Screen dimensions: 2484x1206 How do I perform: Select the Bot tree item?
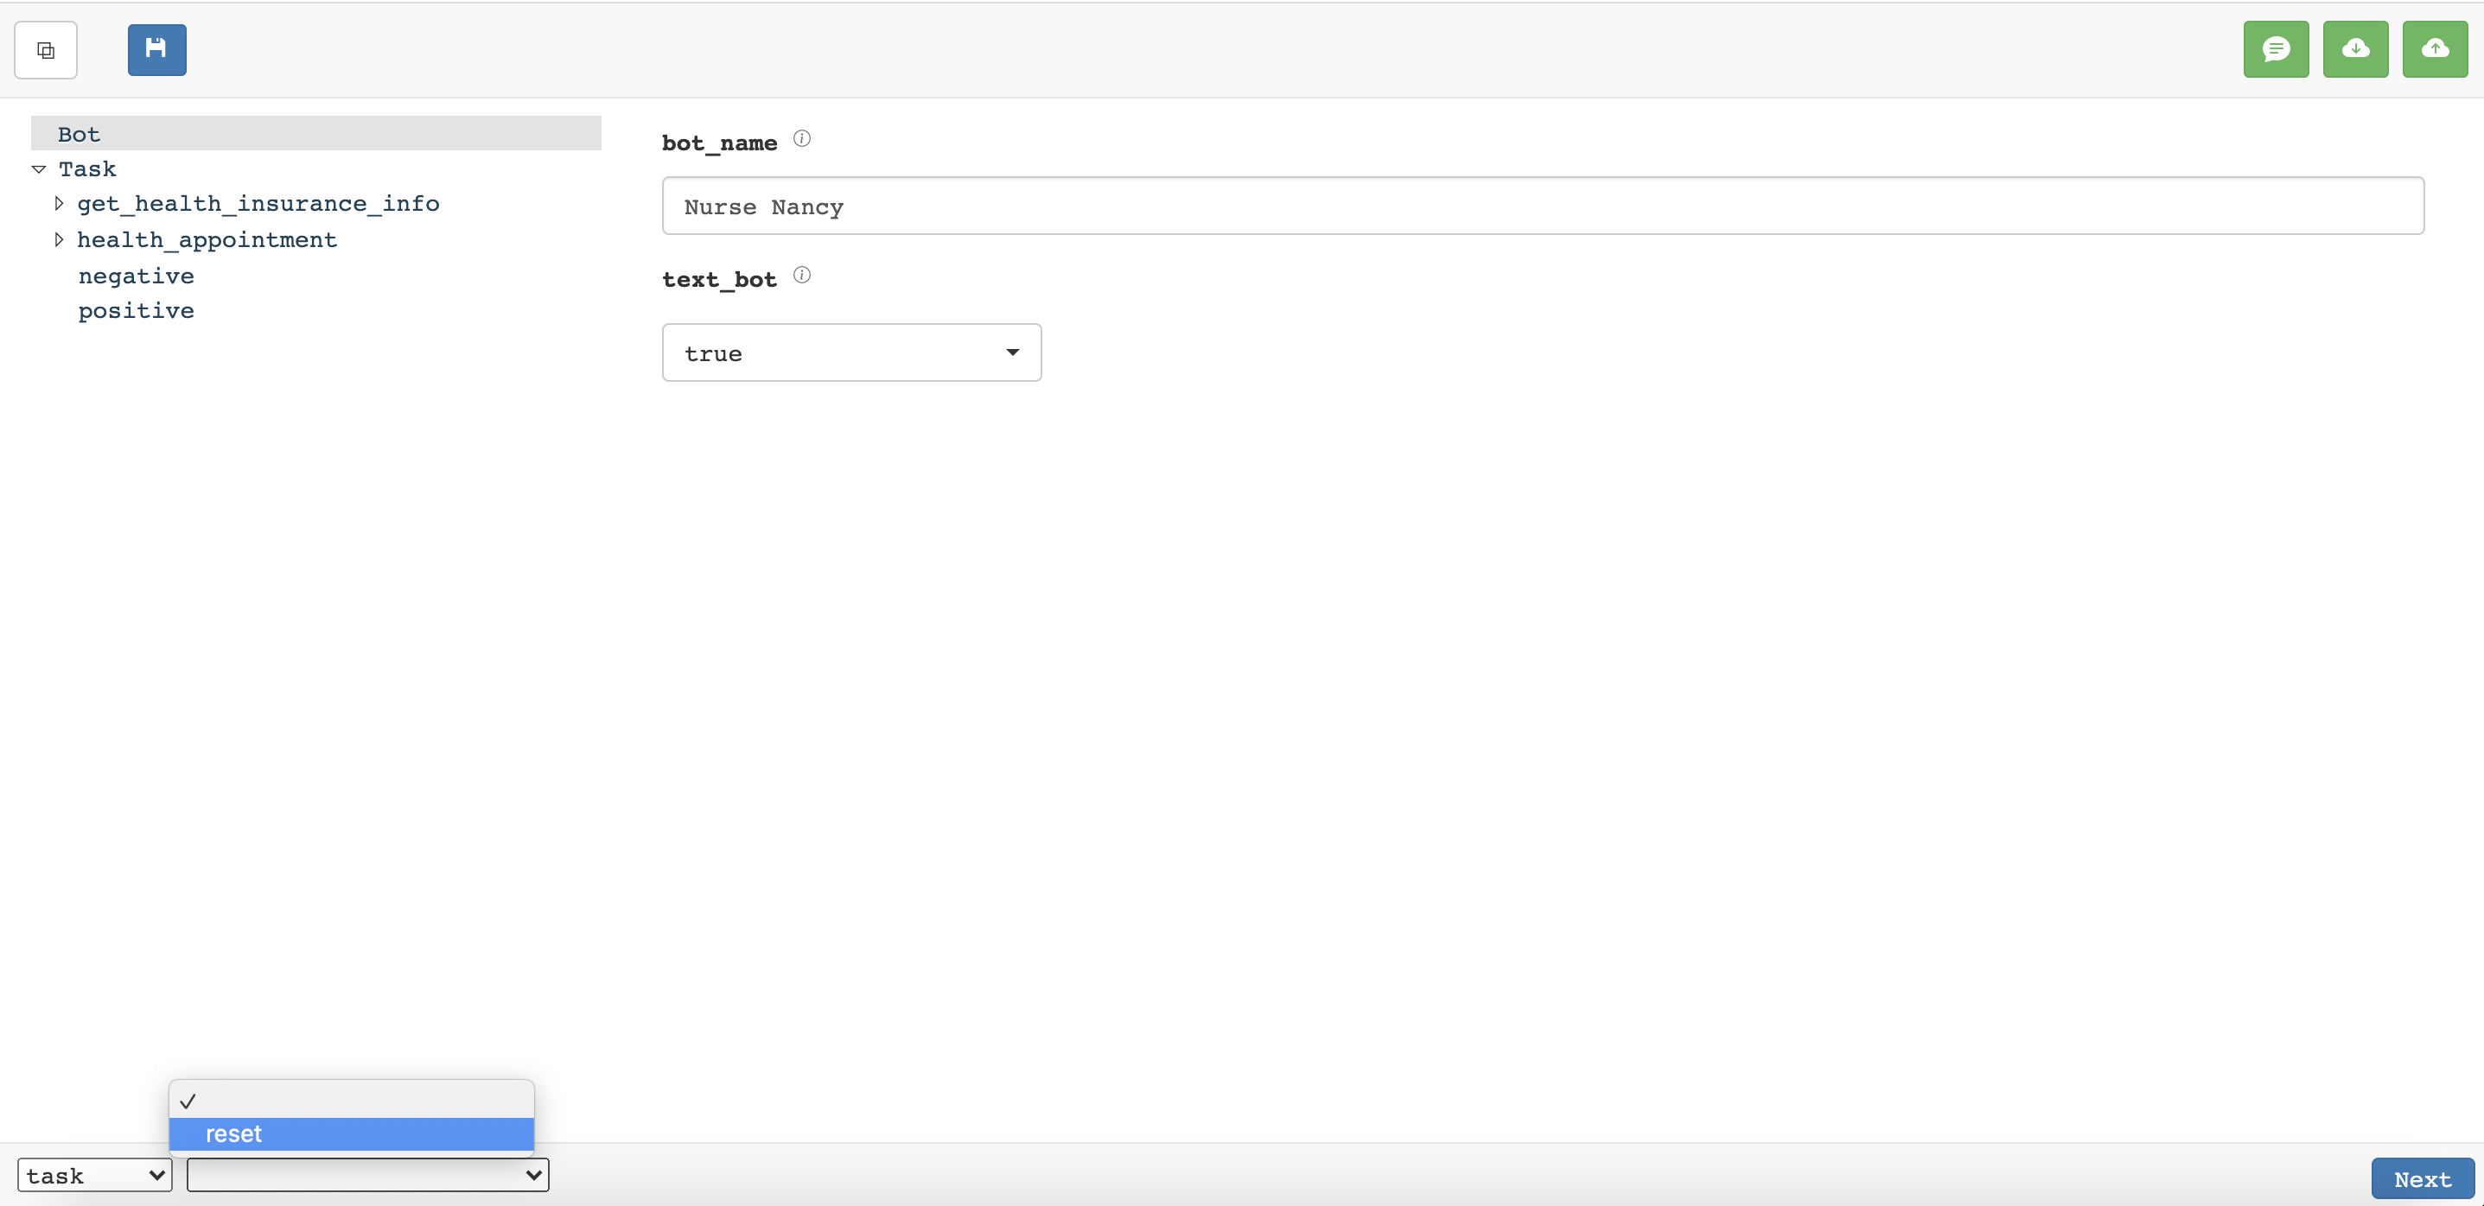coord(79,134)
